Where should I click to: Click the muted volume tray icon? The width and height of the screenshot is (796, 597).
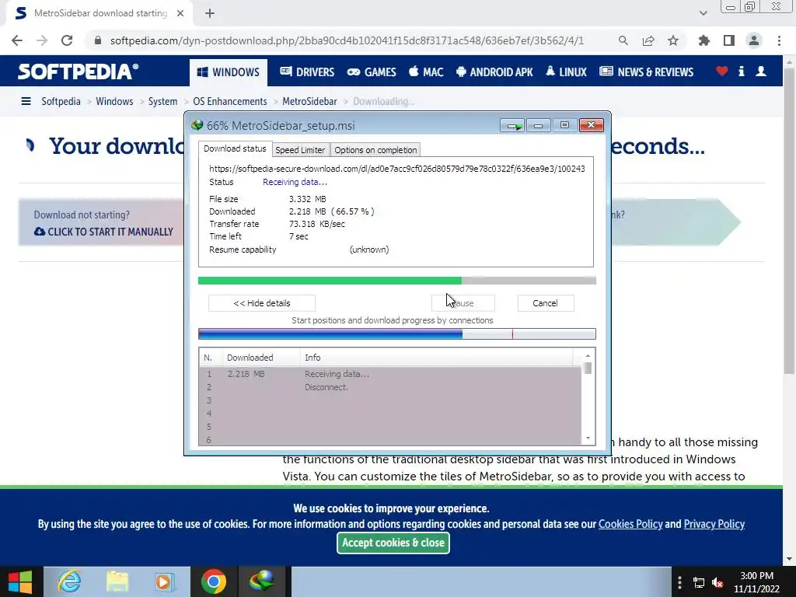(x=717, y=582)
